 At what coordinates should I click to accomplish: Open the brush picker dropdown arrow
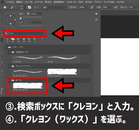point(25,8)
